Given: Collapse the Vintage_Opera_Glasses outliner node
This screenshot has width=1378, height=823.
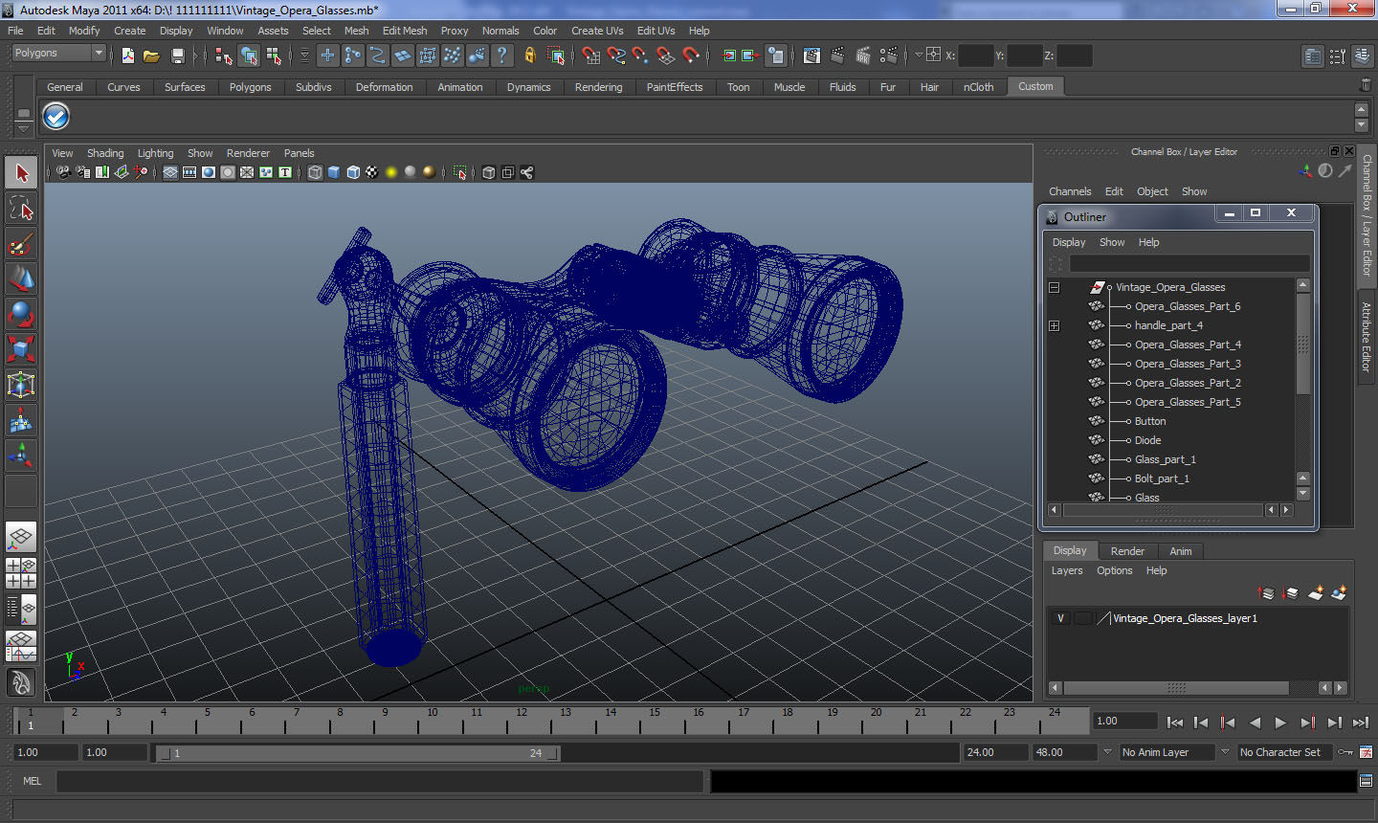Looking at the screenshot, I should (1054, 287).
